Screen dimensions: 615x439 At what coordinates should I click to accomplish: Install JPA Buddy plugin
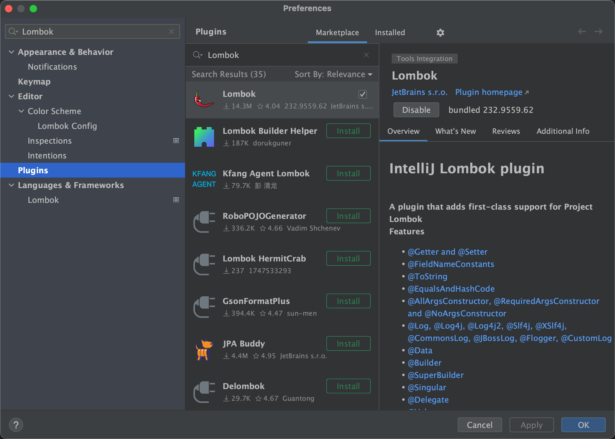348,343
